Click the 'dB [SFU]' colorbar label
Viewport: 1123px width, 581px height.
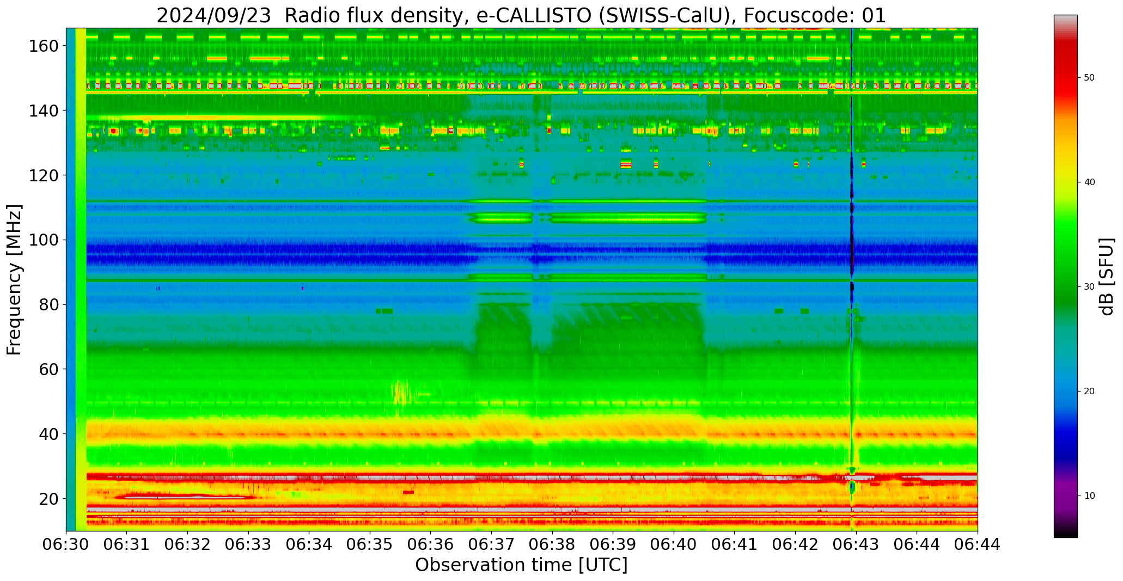1107,277
